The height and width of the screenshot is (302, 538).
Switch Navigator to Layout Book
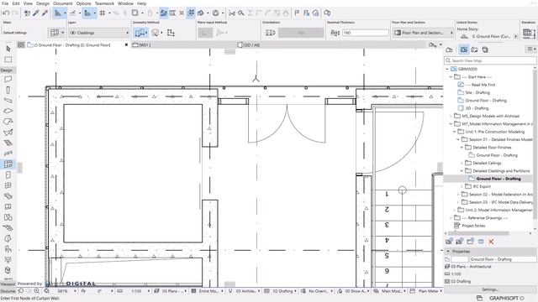474,49
